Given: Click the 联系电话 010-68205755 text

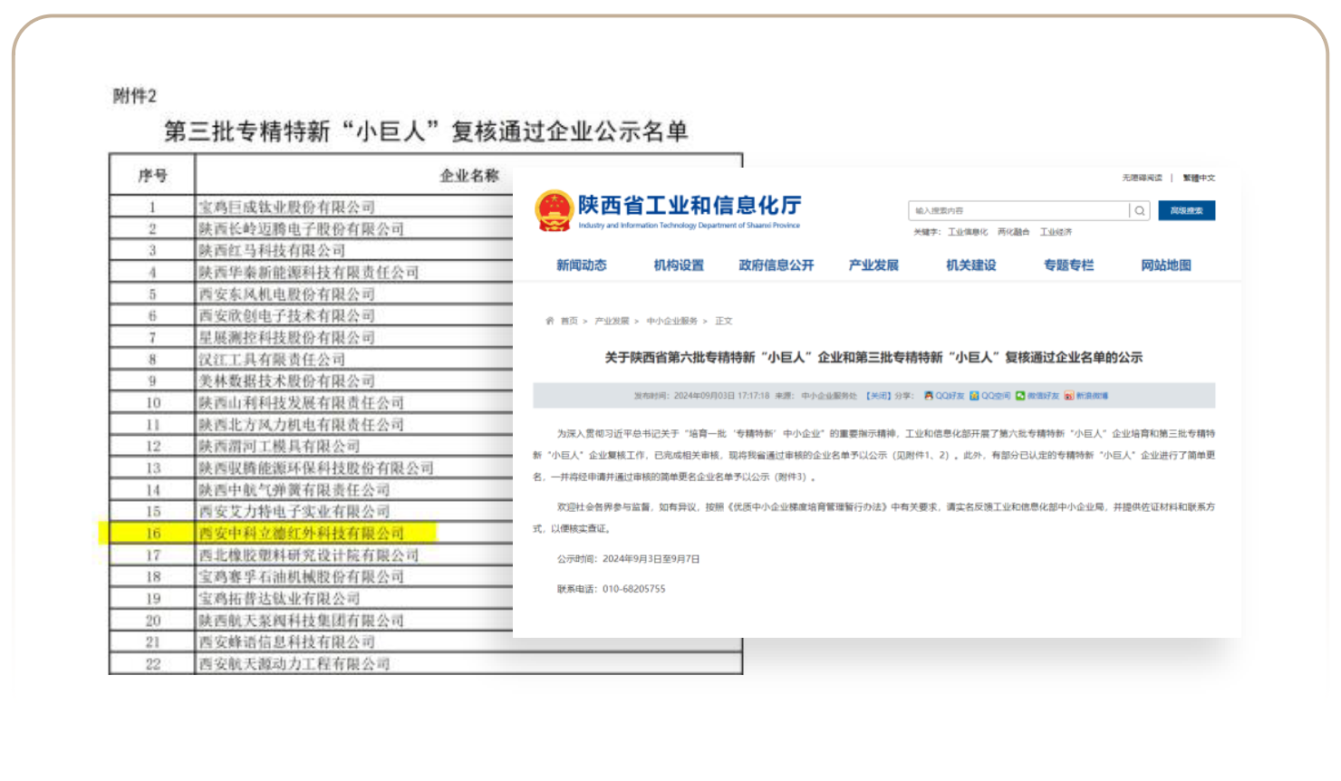Looking at the screenshot, I should pyautogui.click(x=611, y=589).
